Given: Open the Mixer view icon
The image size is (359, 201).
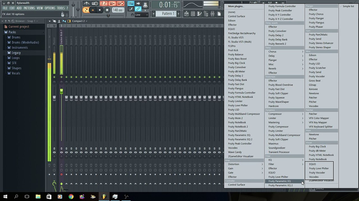Looking at the screenshot, I should click(212, 14).
